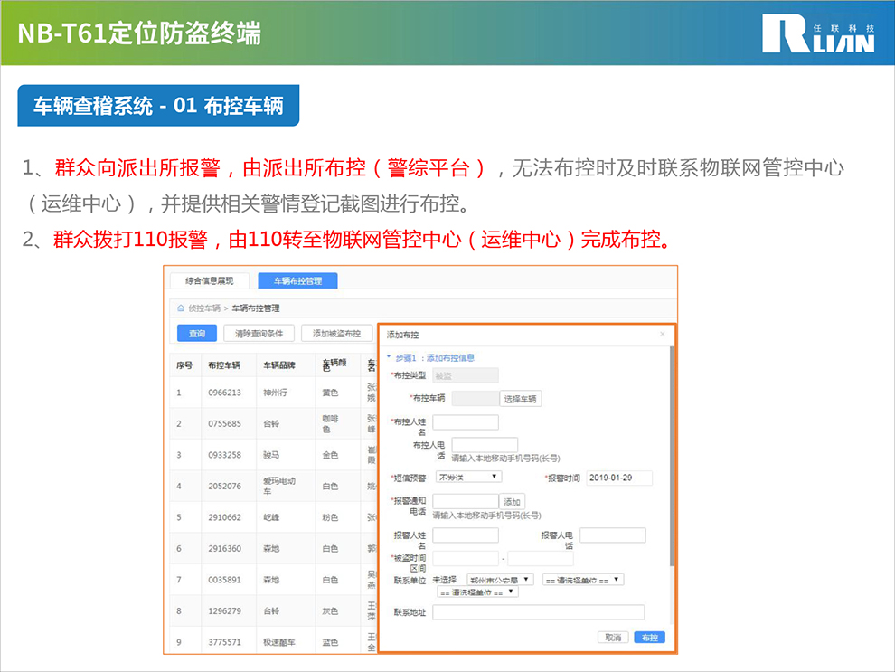This screenshot has height=672, width=895.
Task: Open the 短信预警 dropdown
Action: 468,477
